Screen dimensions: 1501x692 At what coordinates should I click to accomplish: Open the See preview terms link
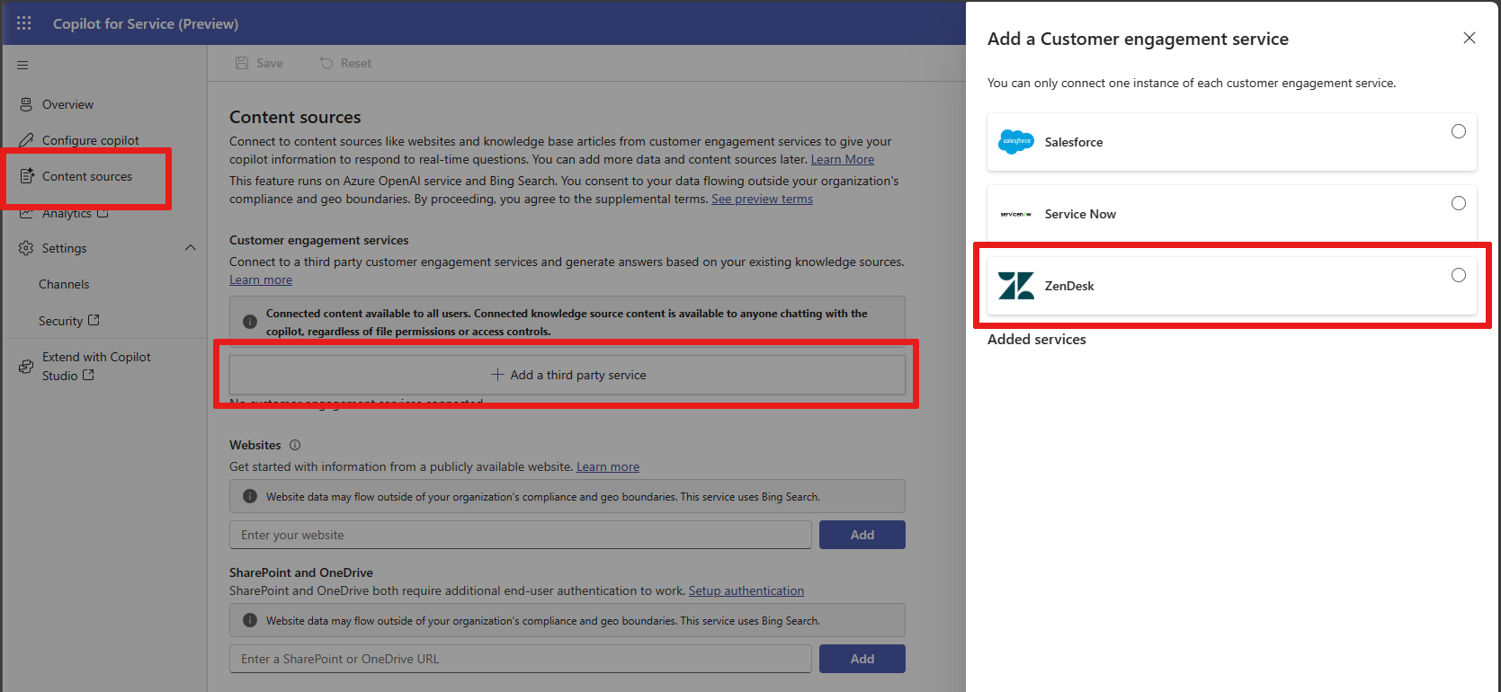[x=762, y=199]
